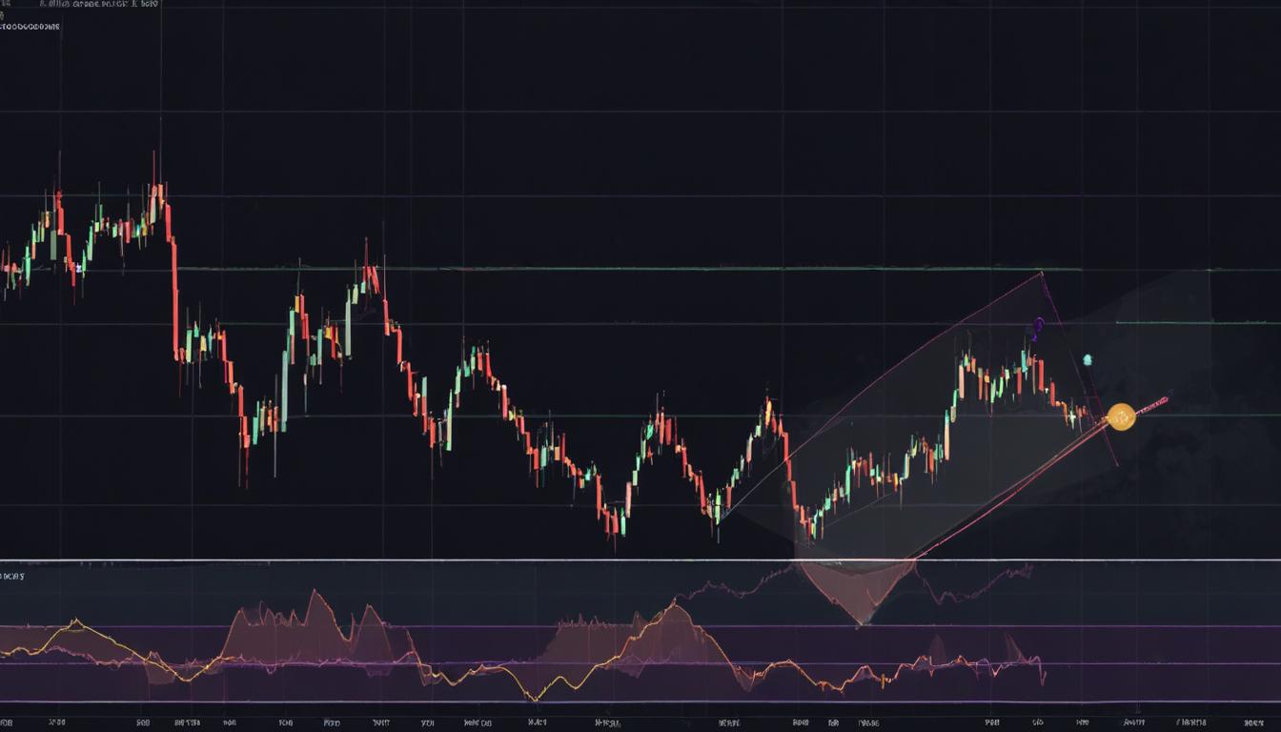This screenshot has width=1281, height=732.
Task: Open the timeframe selector on the date axis
Action: coord(639,722)
